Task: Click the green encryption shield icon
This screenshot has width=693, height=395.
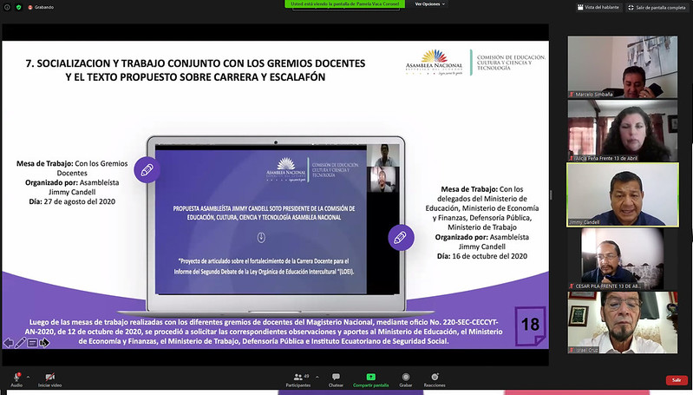Action: pos(18,7)
